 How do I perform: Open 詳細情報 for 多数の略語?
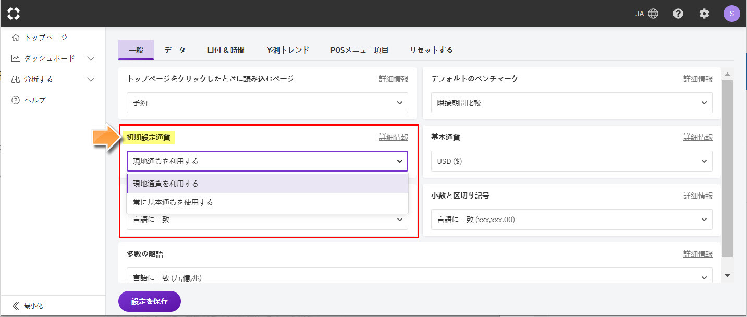(x=698, y=254)
